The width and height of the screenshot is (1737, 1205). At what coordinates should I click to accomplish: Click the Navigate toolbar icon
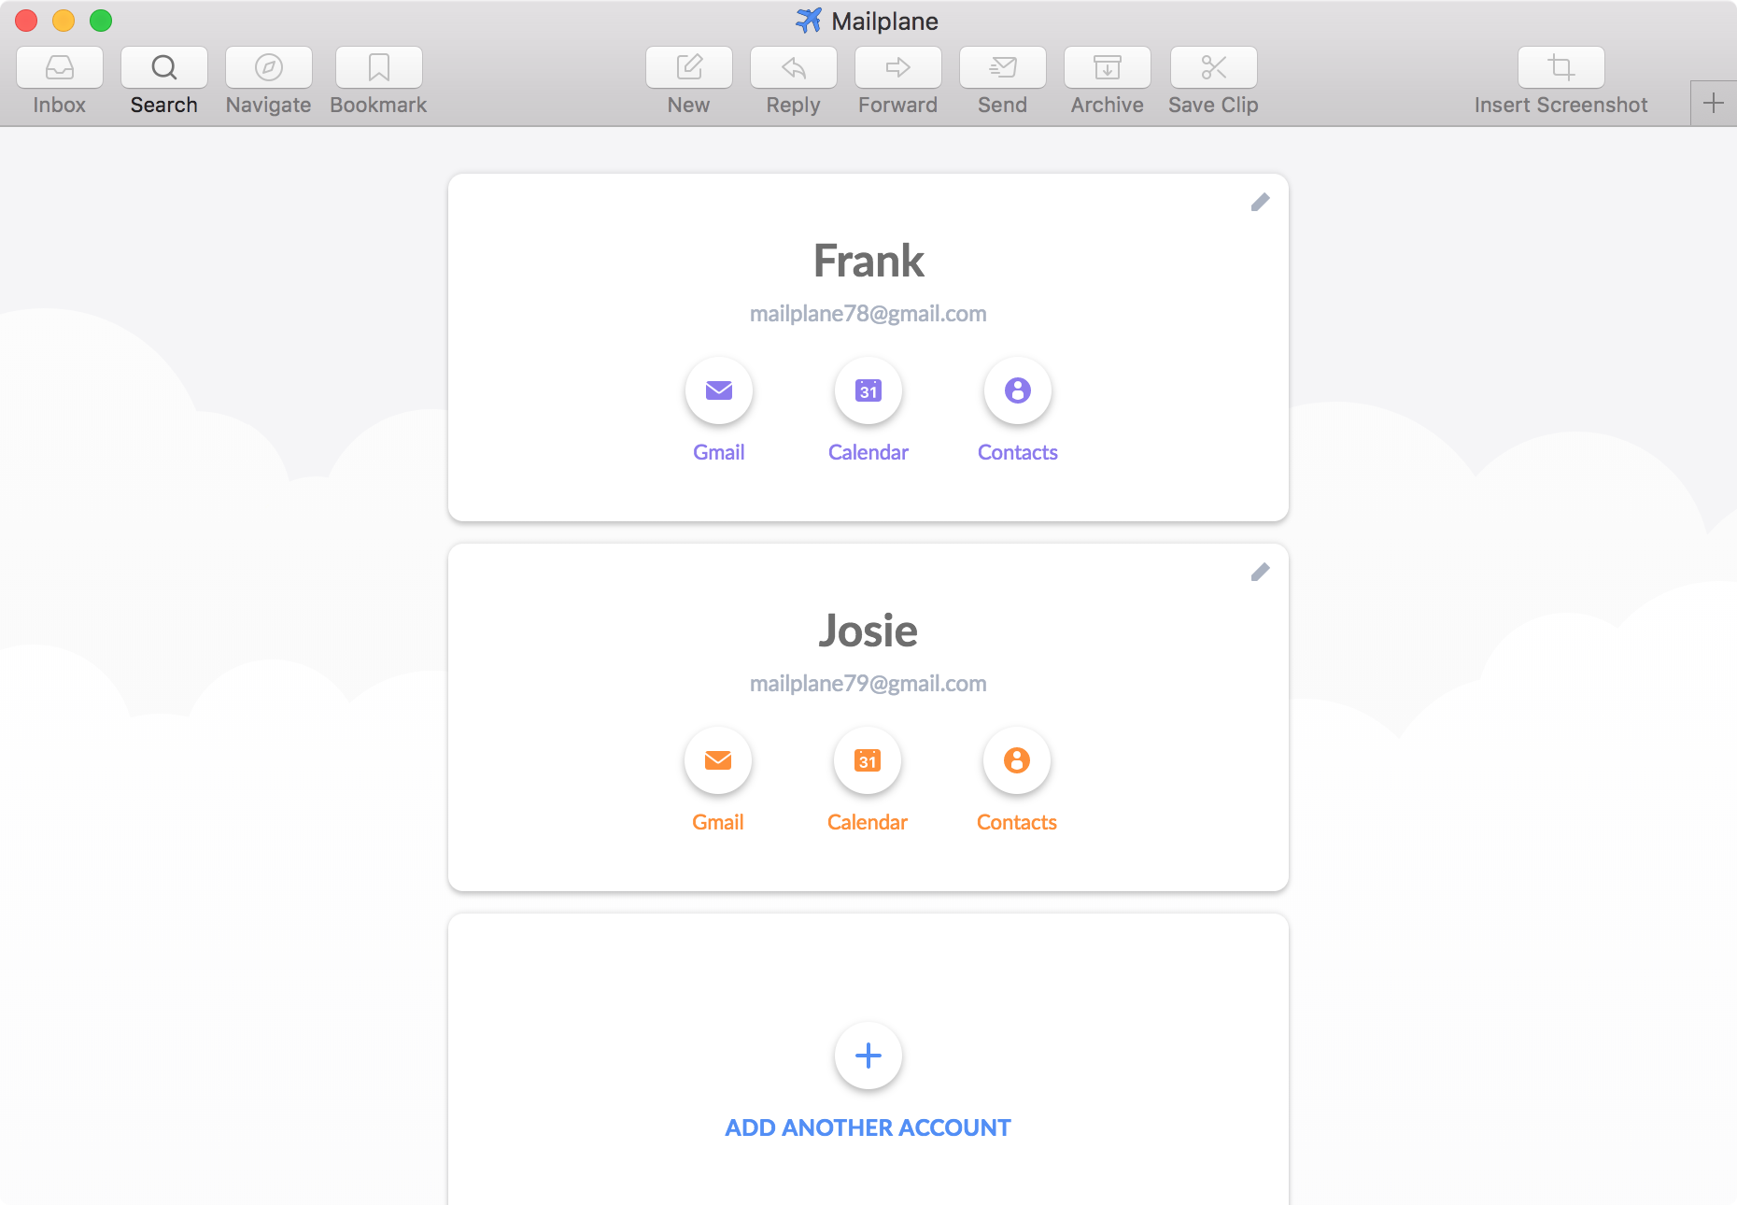tap(268, 67)
